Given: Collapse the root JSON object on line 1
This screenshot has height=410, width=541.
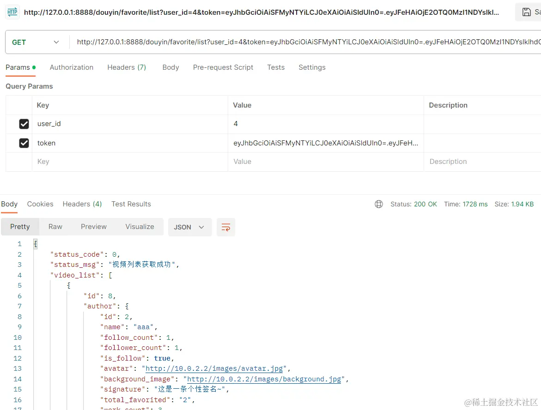Looking at the screenshot, I should pyautogui.click(x=35, y=244).
